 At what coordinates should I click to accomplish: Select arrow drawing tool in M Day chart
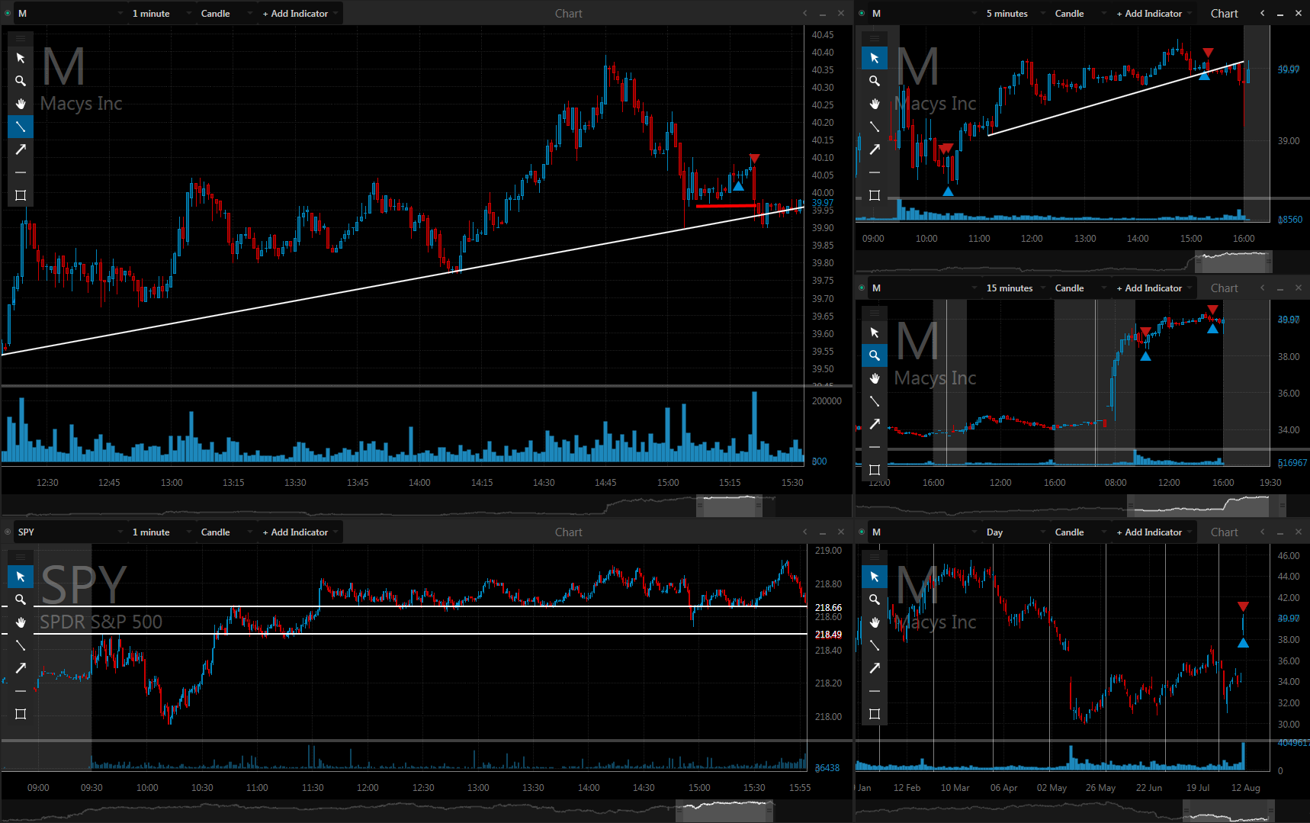[875, 668]
